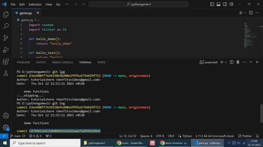Click the ports forwarded indicator showing 0
The image size is (263, 147).
point(48,136)
